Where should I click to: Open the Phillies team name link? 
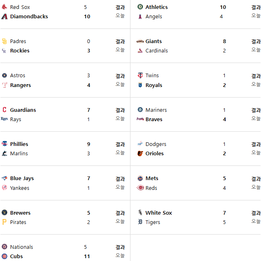(x=19, y=144)
